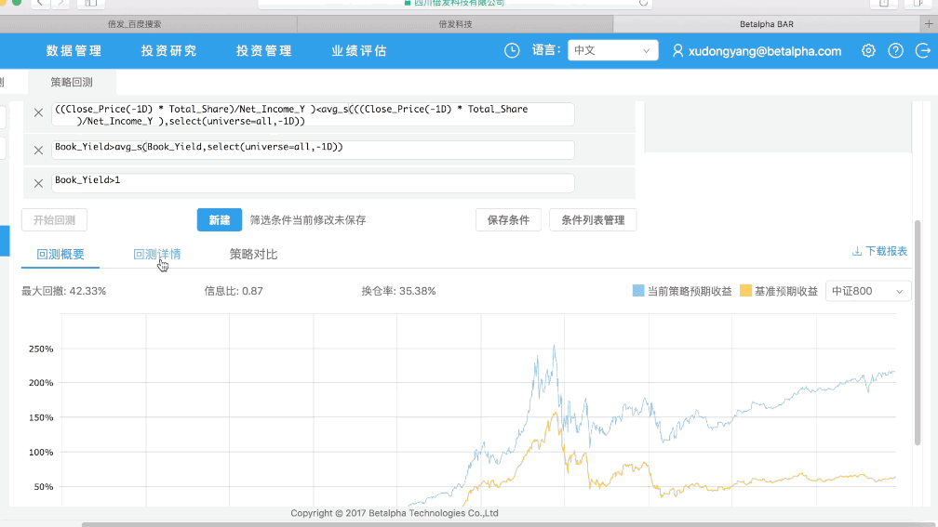Click browser address bar

point(455,3)
